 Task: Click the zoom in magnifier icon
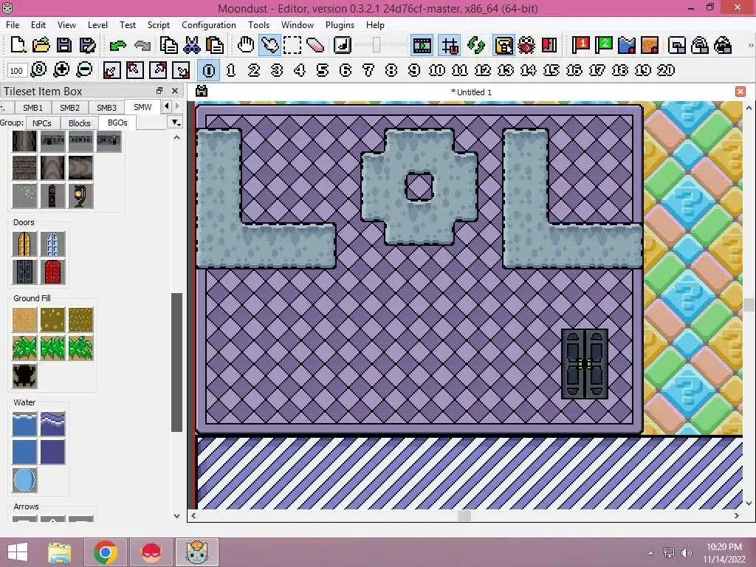coord(61,70)
